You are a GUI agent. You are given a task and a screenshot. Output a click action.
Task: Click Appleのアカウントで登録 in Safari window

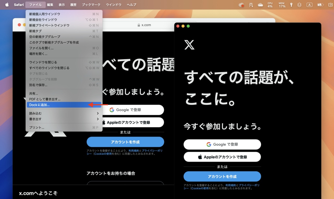125,122
